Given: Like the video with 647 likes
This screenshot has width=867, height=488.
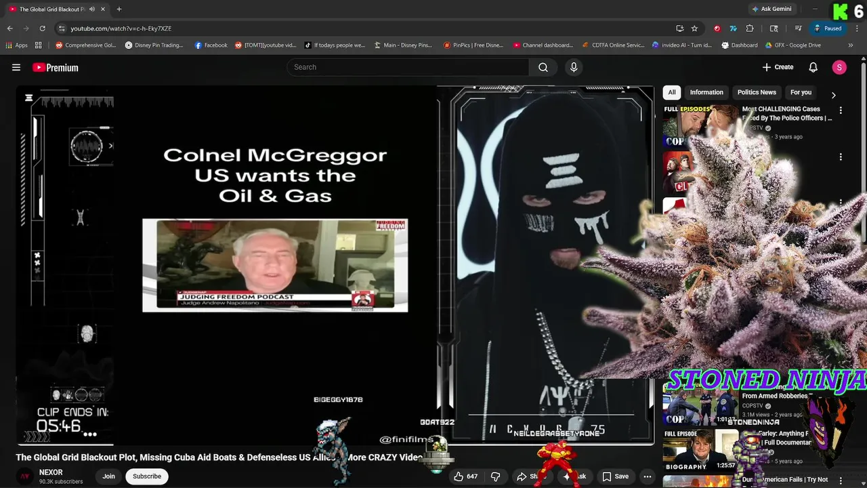Looking at the screenshot, I should pyautogui.click(x=466, y=476).
